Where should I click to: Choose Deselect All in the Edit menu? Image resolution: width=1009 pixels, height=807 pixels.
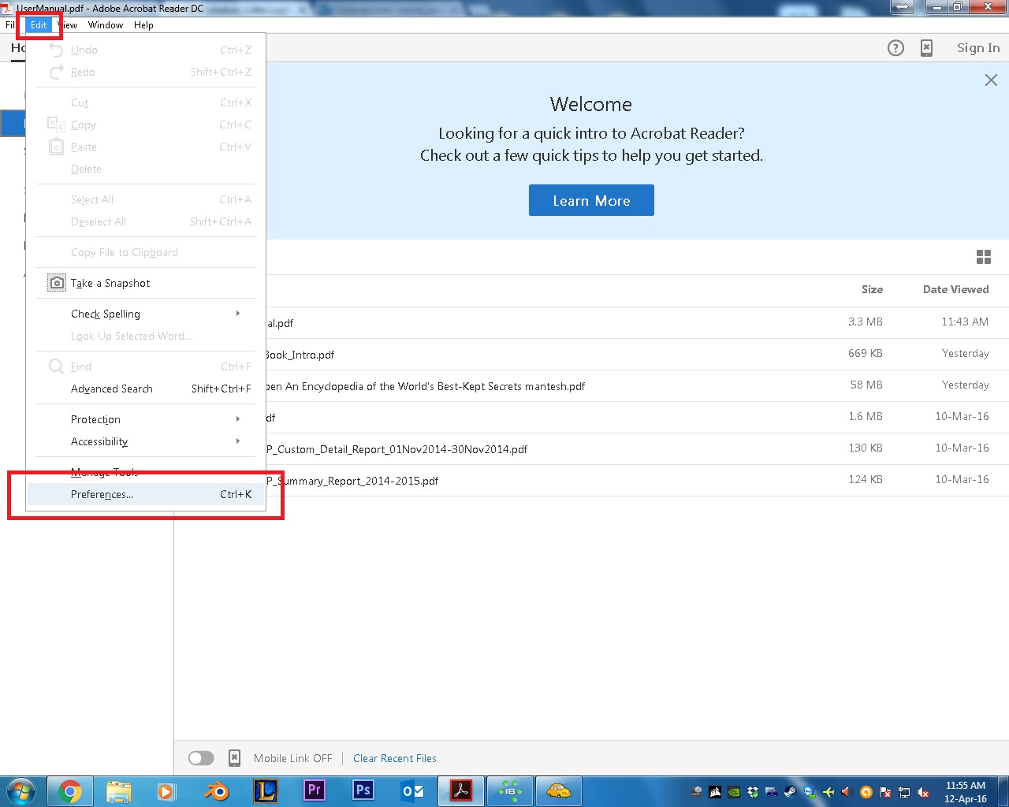pos(146,221)
